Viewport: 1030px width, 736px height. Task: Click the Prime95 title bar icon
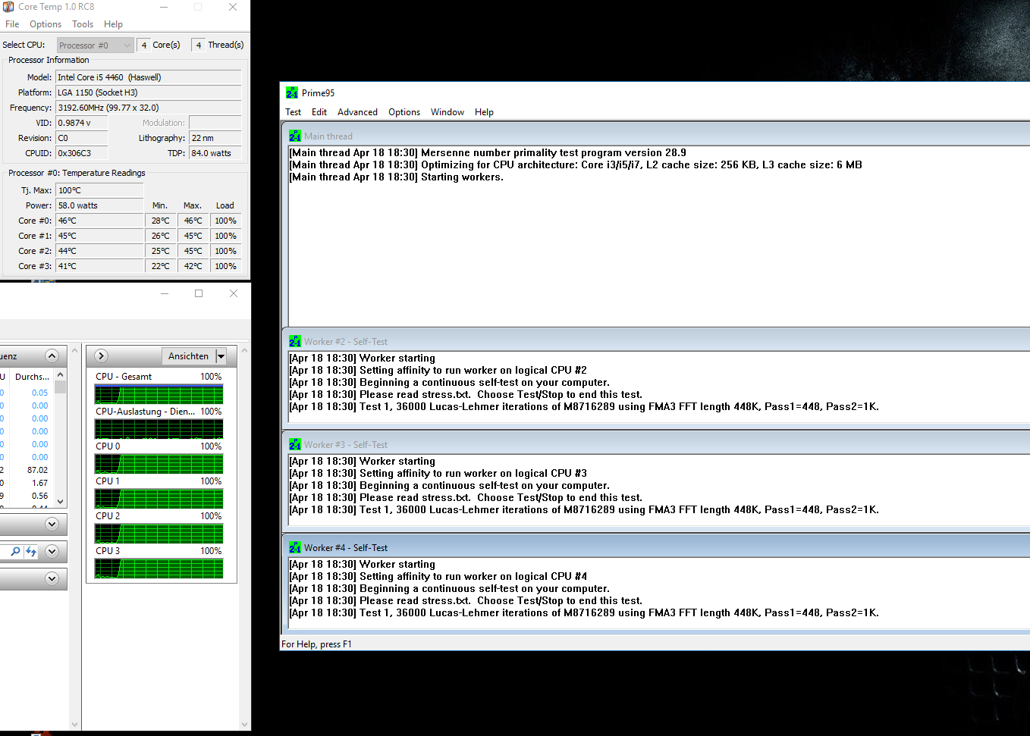(292, 92)
